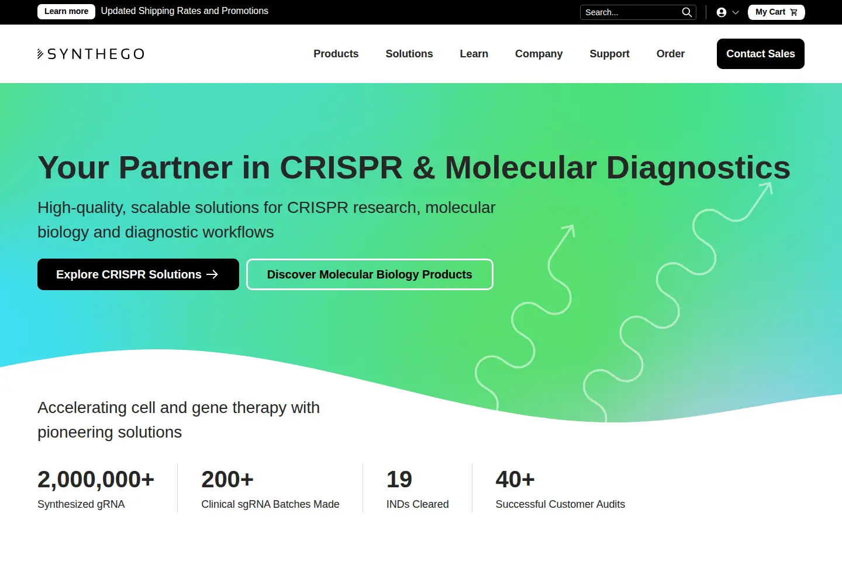Click the Accelerating cell and gene therapy text

point(179,420)
